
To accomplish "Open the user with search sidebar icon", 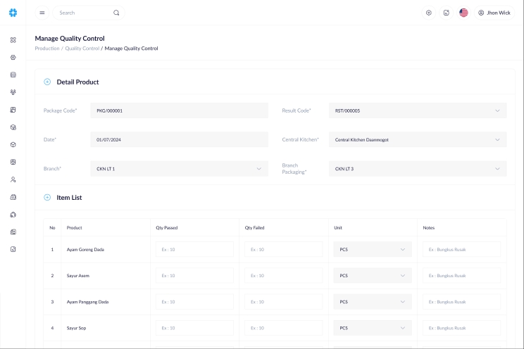I will 13,179.
